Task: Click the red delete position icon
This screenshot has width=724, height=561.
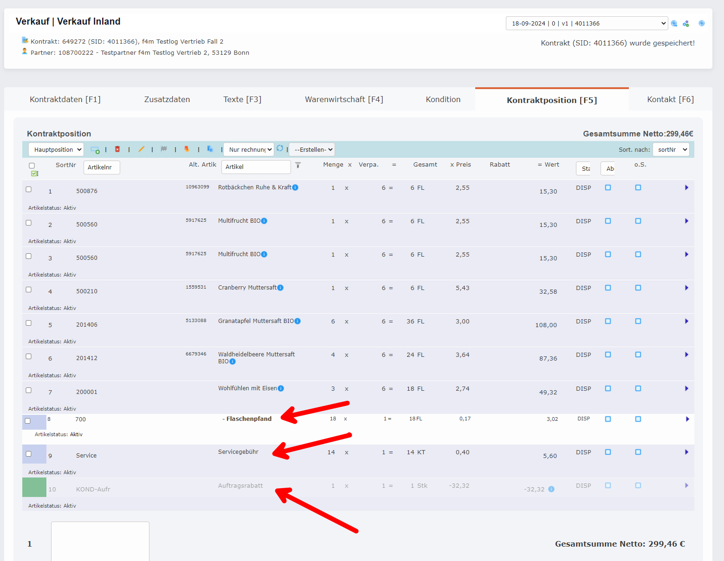Action: (117, 149)
